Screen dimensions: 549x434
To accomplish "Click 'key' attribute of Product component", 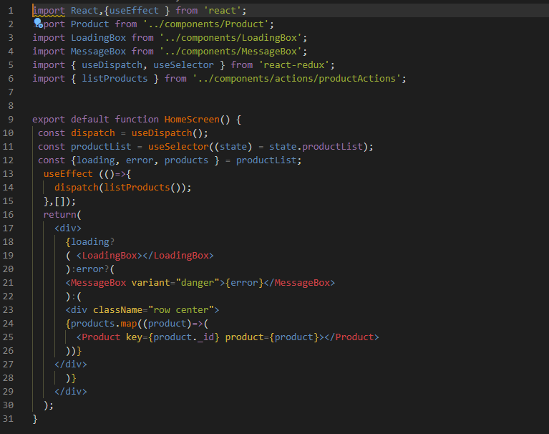I will [134, 337].
